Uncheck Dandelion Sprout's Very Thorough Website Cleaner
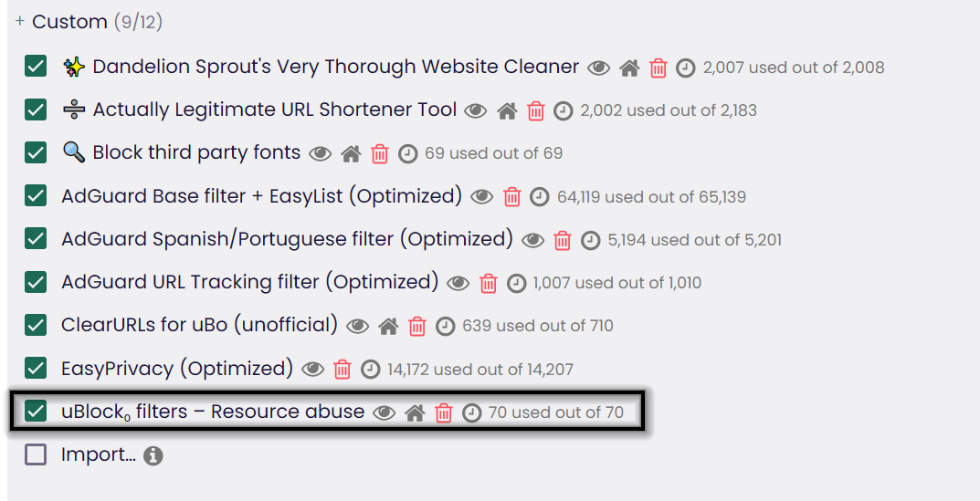This screenshot has width=980, height=501. click(x=36, y=68)
